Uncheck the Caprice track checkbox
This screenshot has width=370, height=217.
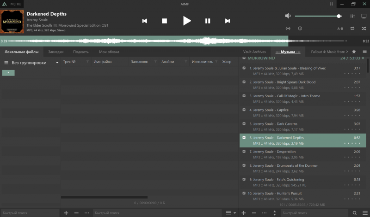point(244,110)
